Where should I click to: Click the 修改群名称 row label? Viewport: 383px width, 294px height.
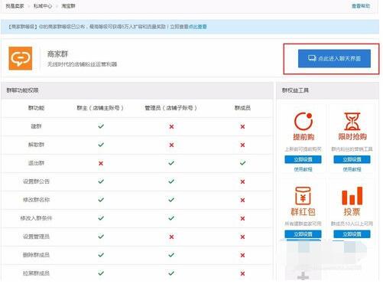[36, 200]
